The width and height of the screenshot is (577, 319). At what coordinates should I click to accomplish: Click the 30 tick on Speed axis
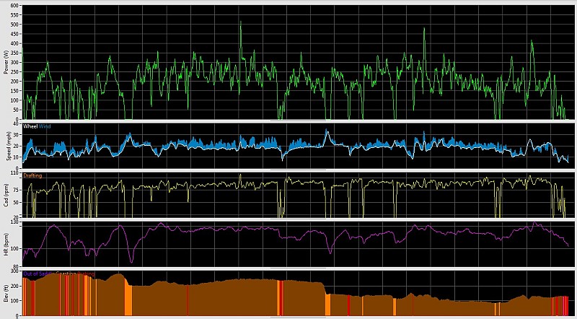[x=17, y=135]
